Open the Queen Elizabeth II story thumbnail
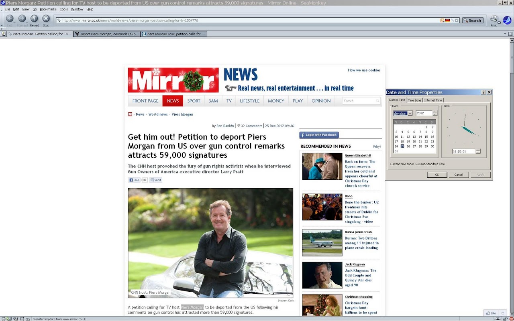 pos(322,166)
